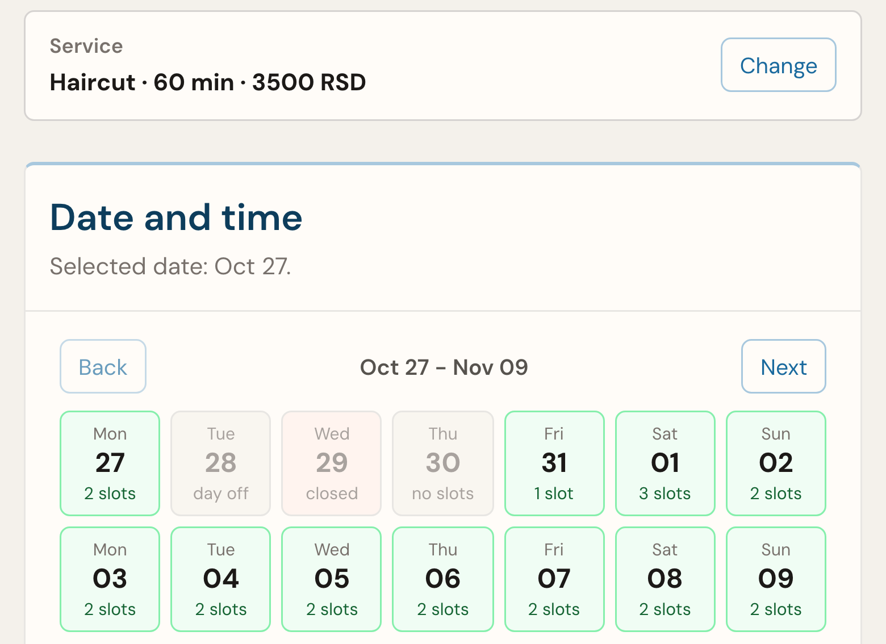Pick Friday 31 with 1 slot
The height and width of the screenshot is (644, 886).
coord(554,463)
